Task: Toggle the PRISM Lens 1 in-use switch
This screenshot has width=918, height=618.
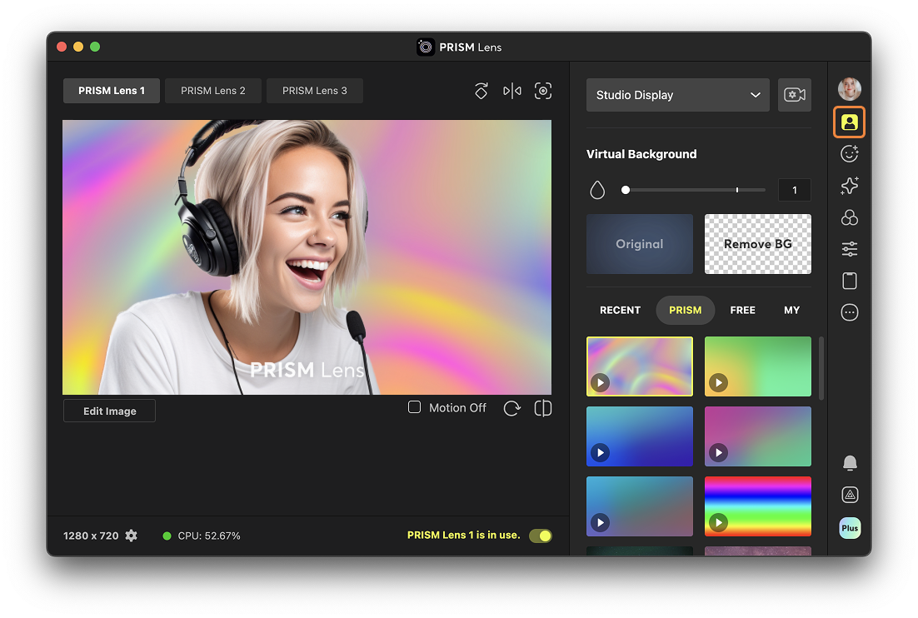Action: click(x=541, y=536)
